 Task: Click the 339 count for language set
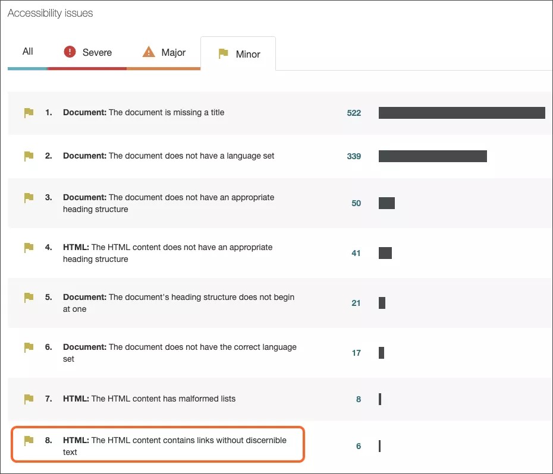354,156
